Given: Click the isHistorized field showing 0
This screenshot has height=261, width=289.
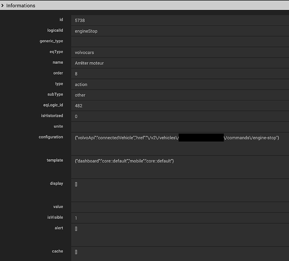Looking at the screenshot, I should [x=180, y=116].
